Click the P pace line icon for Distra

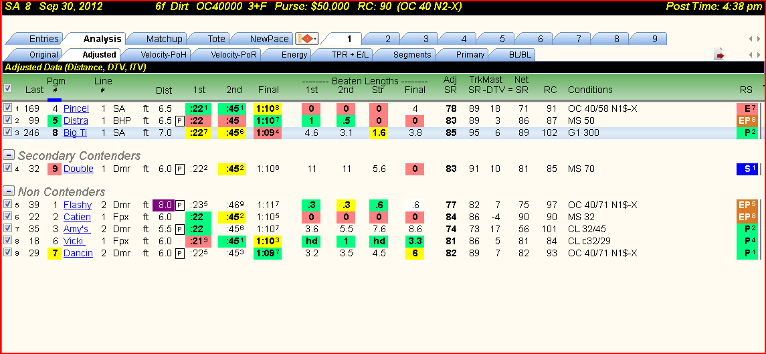pyautogui.click(x=180, y=120)
